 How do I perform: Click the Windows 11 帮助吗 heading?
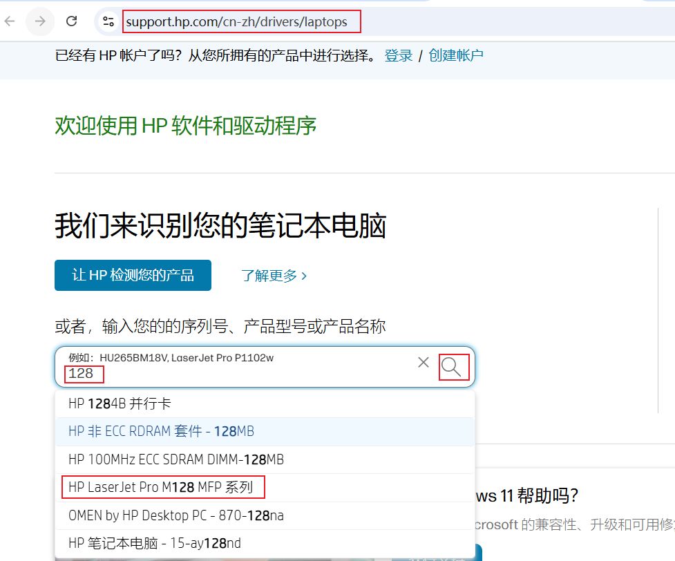click(x=525, y=496)
